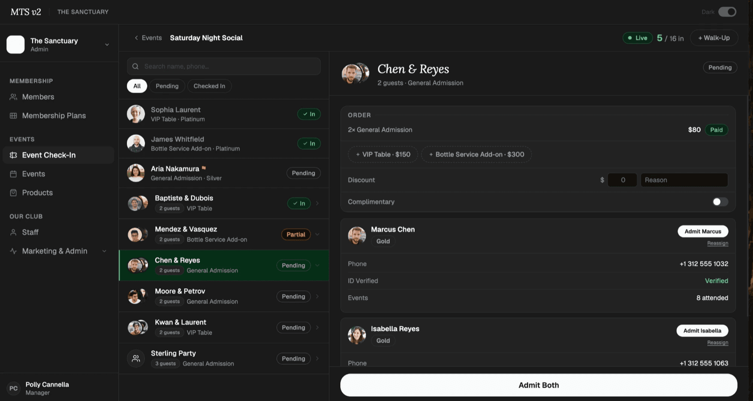
Task: Click the back chevron next to Events breadcrumb
Action: (136, 38)
